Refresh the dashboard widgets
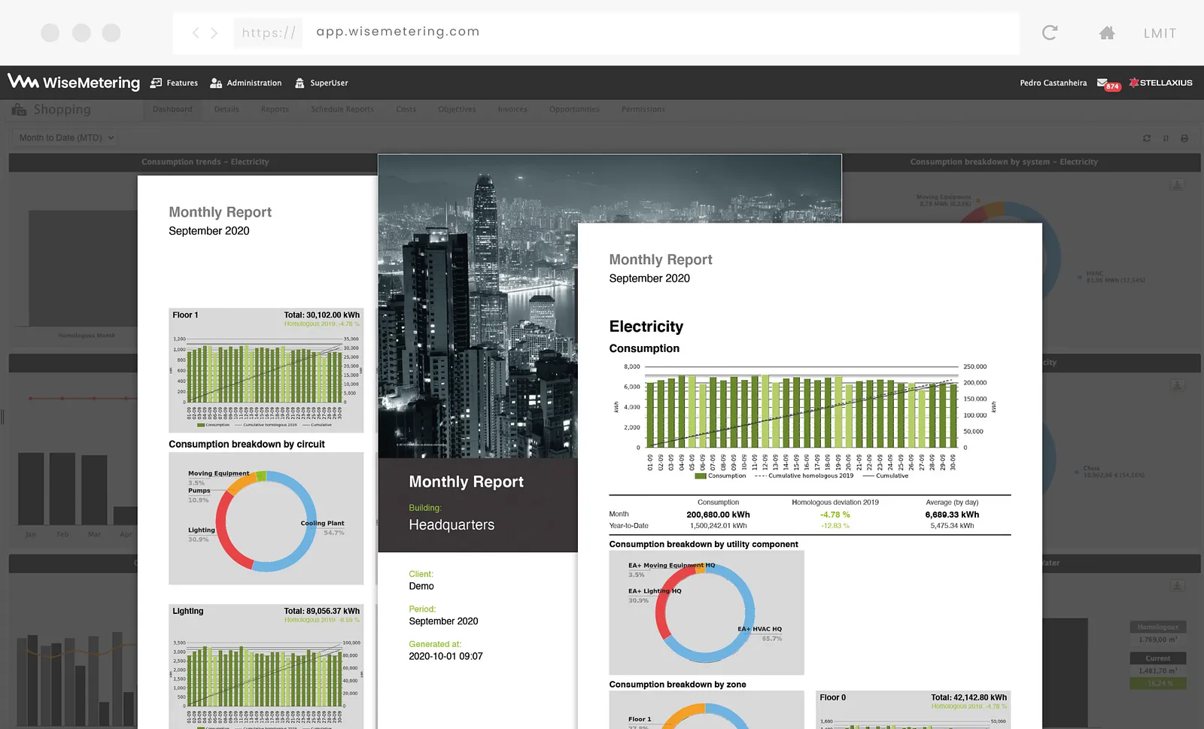 (1147, 138)
